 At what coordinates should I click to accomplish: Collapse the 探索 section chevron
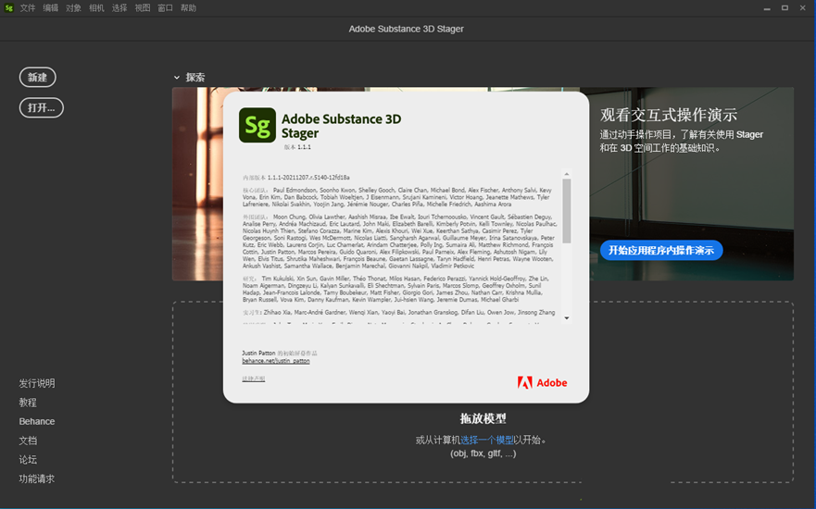coord(177,78)
